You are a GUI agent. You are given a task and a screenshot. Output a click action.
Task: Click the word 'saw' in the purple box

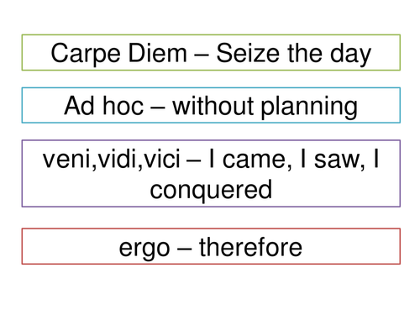coord(338,160)
